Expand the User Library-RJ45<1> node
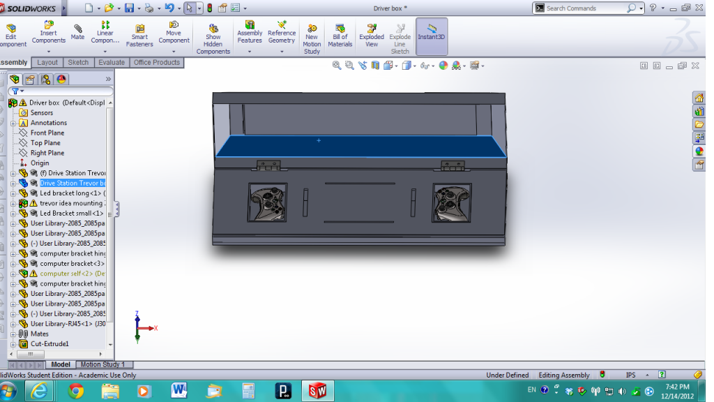The image size is (714, 402). [13, 324]
